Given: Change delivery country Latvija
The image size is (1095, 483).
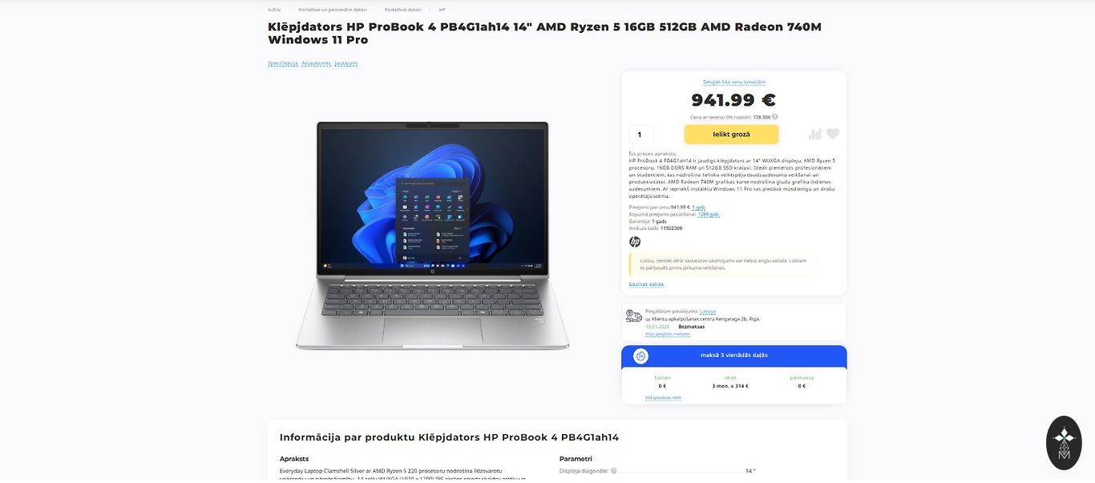Looking at the screenshot, I should pos(708,312).
